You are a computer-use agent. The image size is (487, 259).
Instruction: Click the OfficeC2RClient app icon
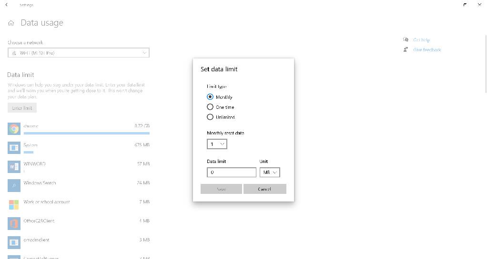[x=14, y=223]
